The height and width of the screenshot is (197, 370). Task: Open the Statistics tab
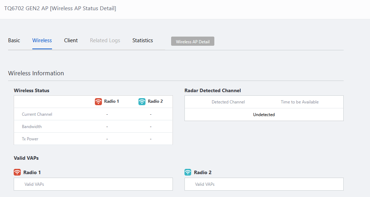(x=143, y=40)
